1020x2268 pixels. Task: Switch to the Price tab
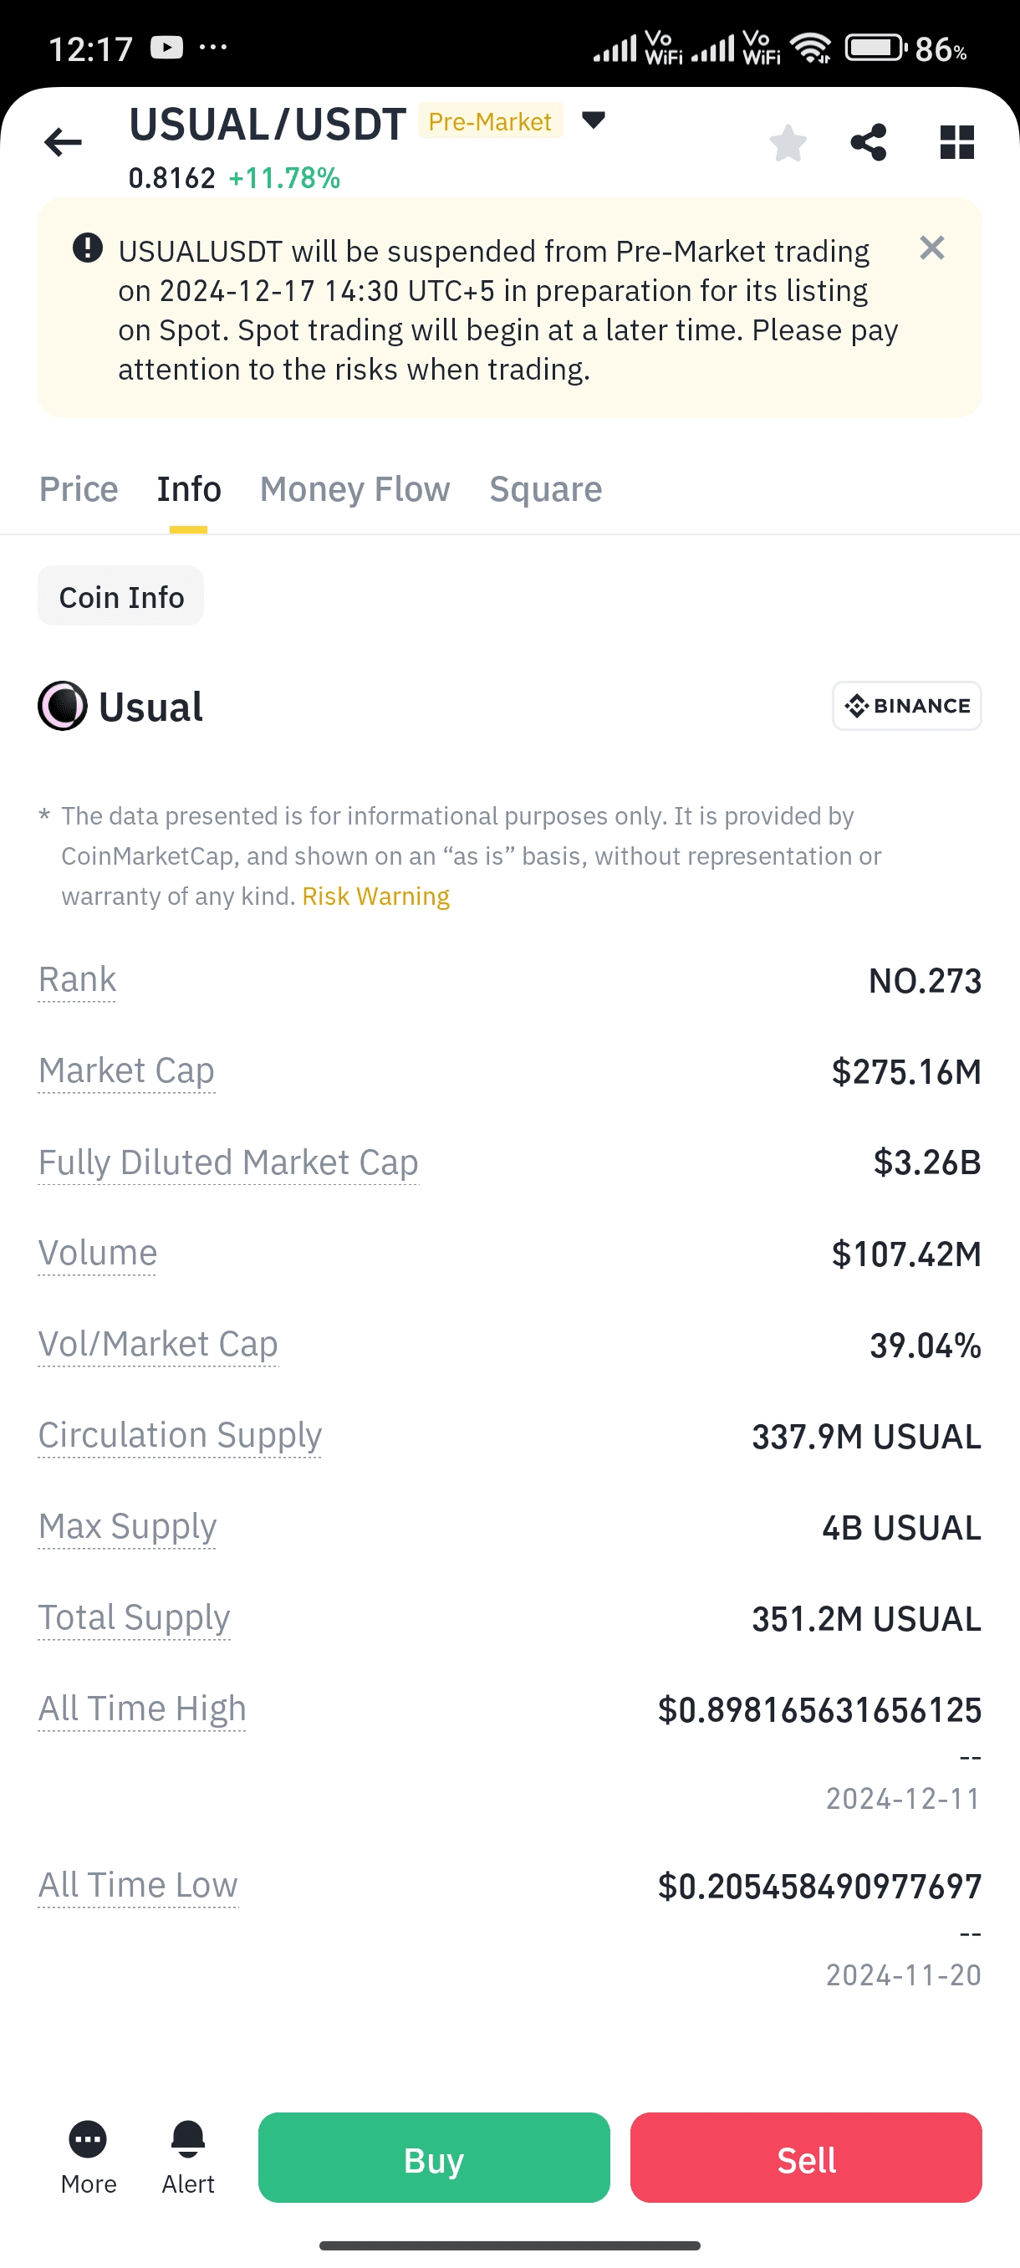click(x=79, y=489)
